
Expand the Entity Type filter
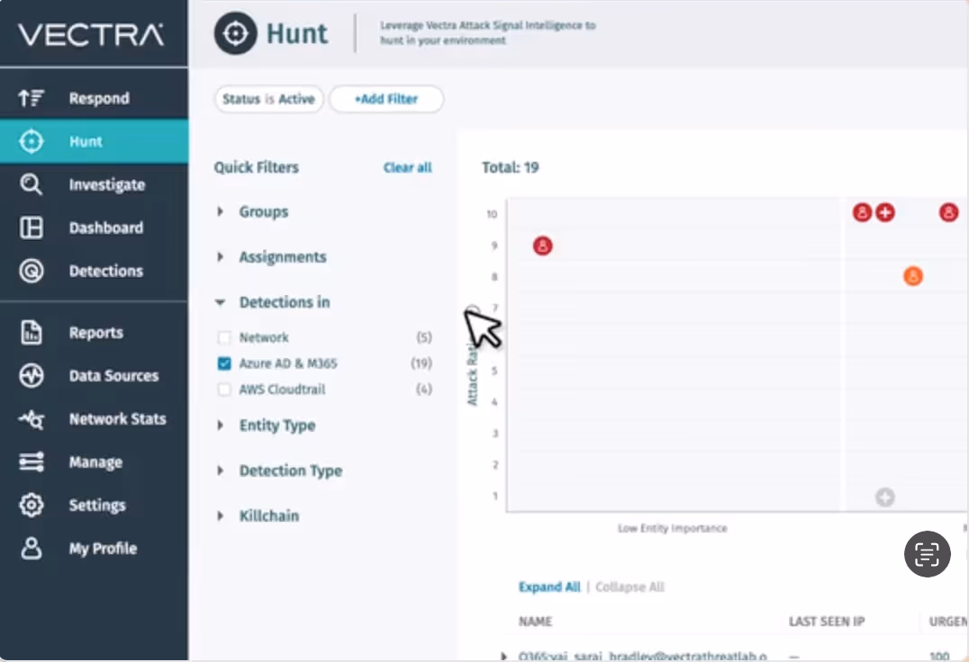(220, 425)
